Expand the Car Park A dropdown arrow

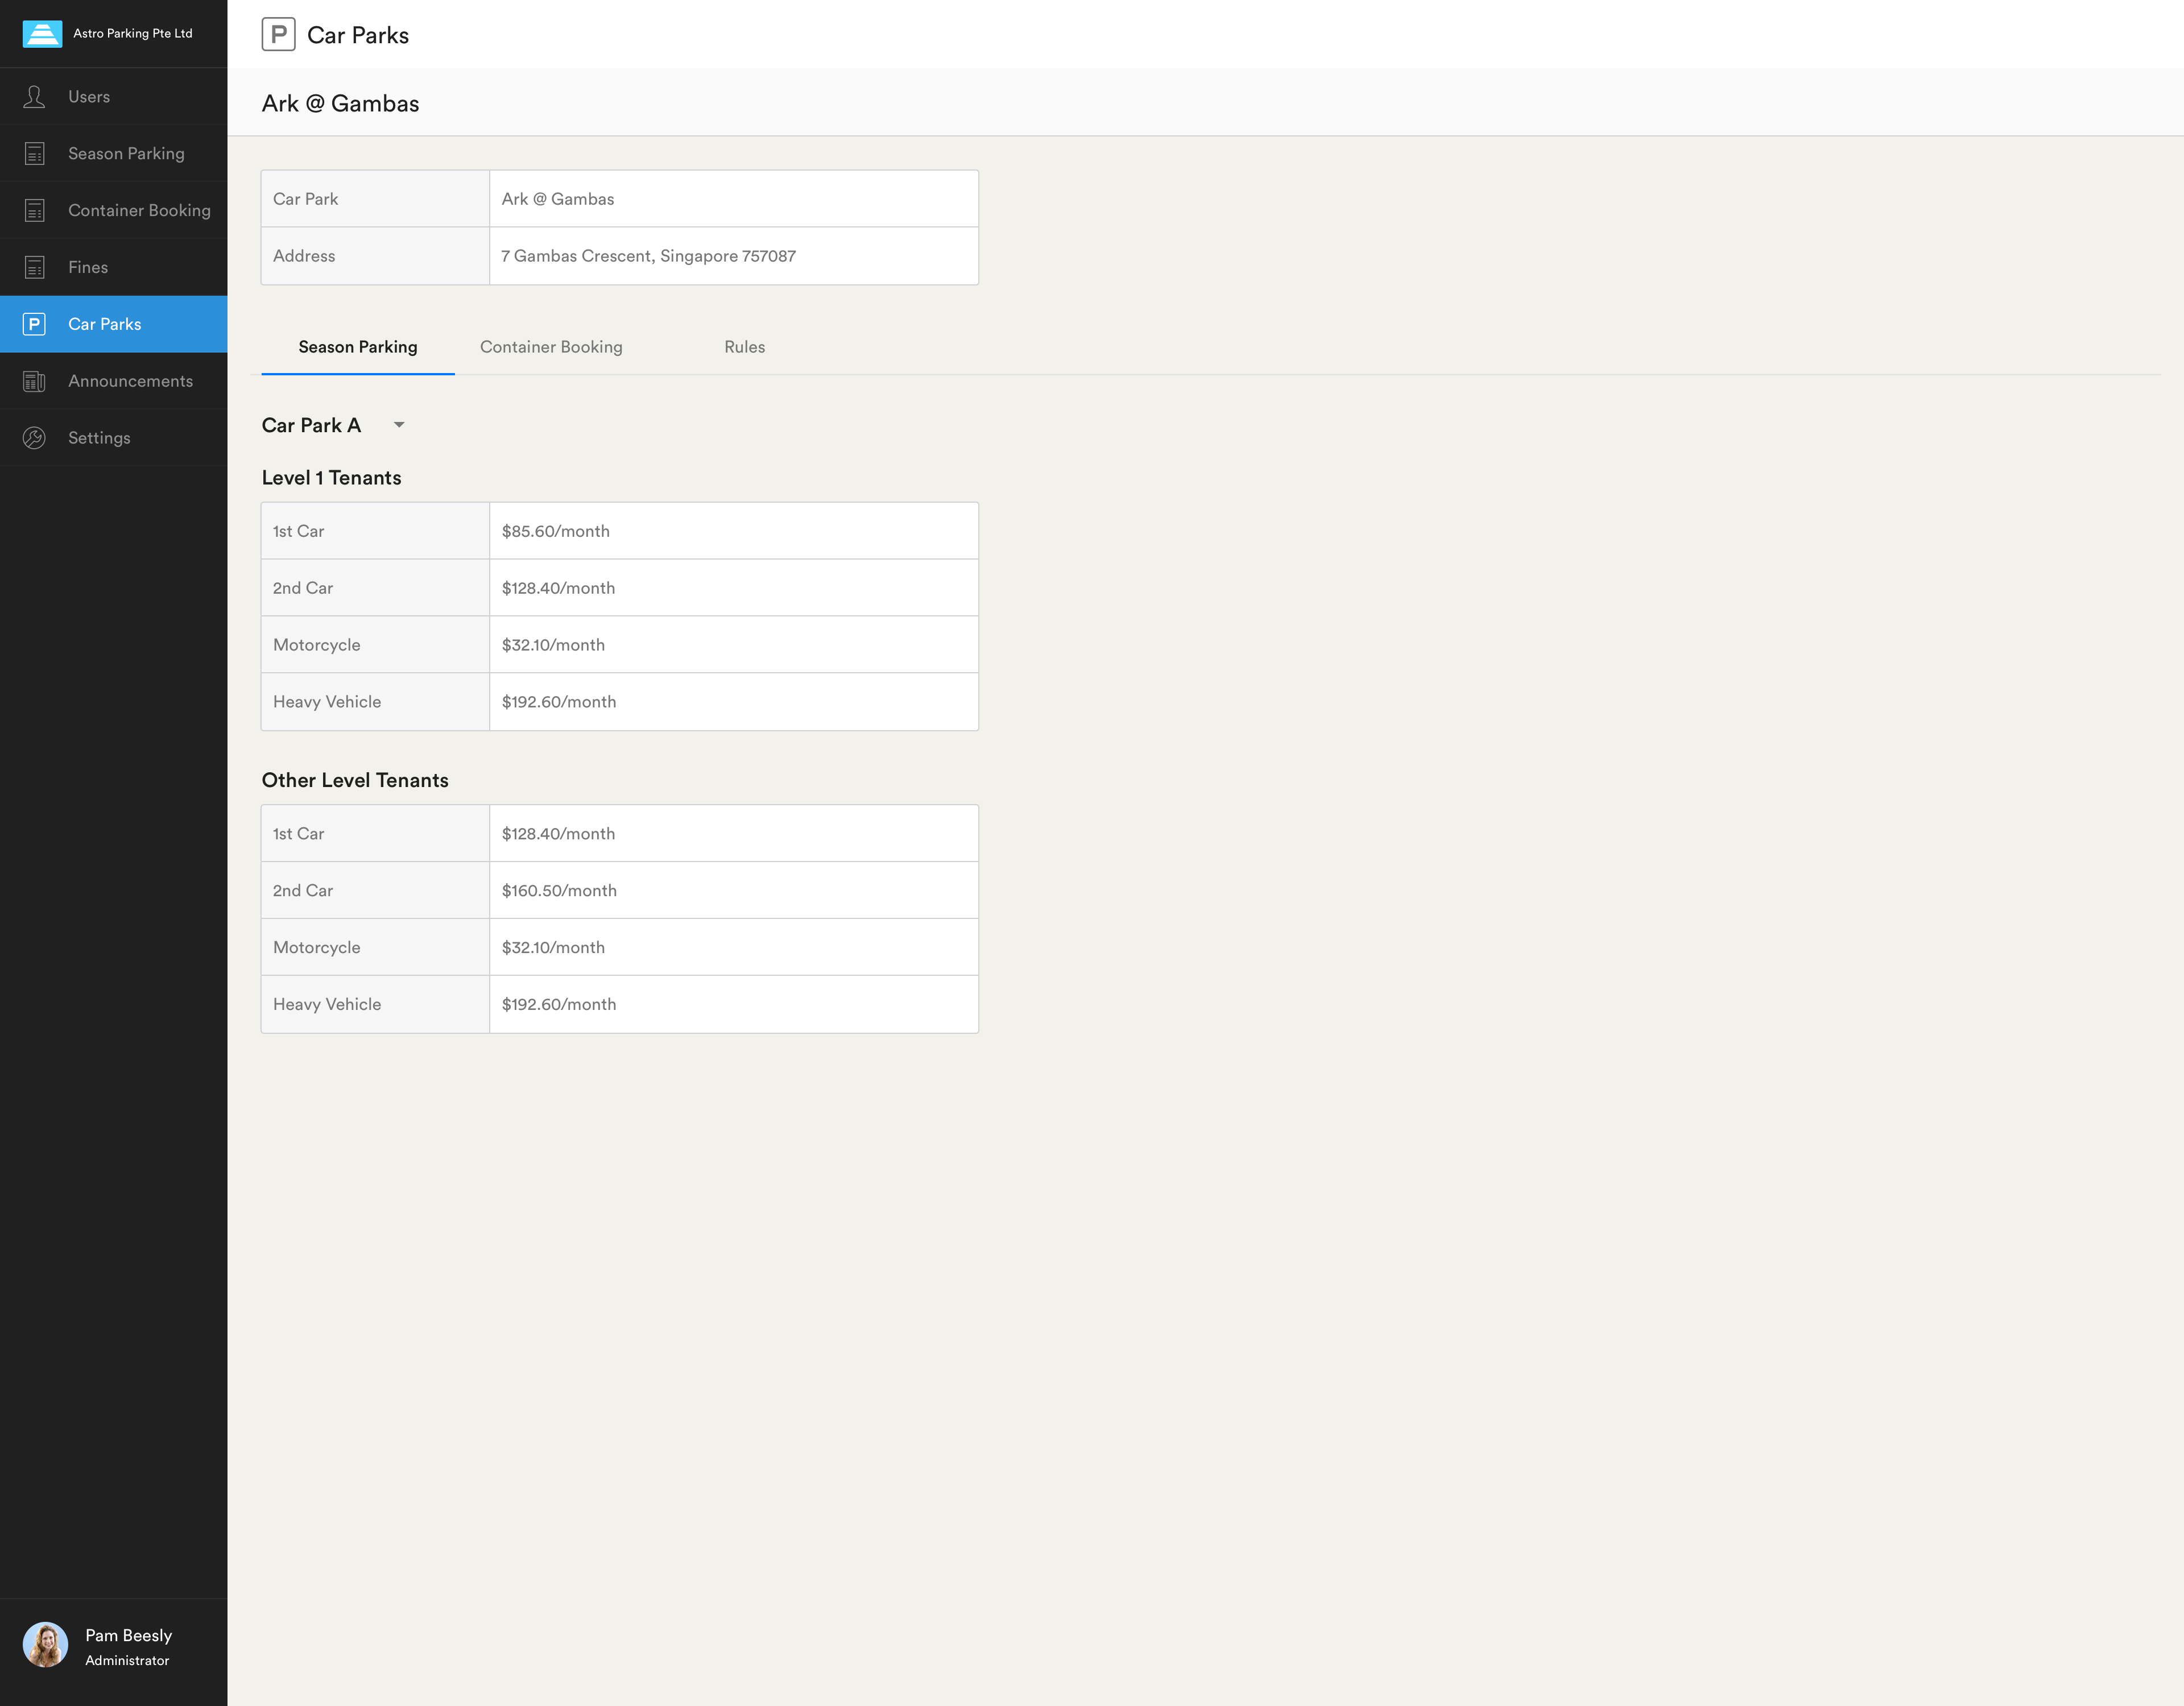click(399, 425)
